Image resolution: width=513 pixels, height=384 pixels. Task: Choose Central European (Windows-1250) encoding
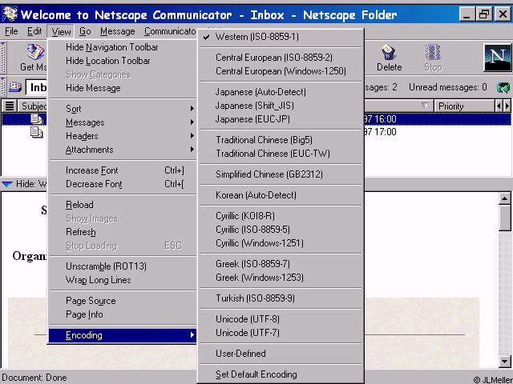[281, 71]
